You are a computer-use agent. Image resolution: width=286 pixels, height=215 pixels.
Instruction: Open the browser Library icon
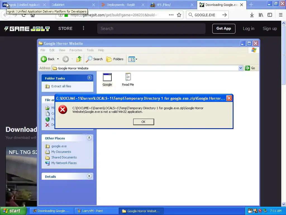[261, 15]
